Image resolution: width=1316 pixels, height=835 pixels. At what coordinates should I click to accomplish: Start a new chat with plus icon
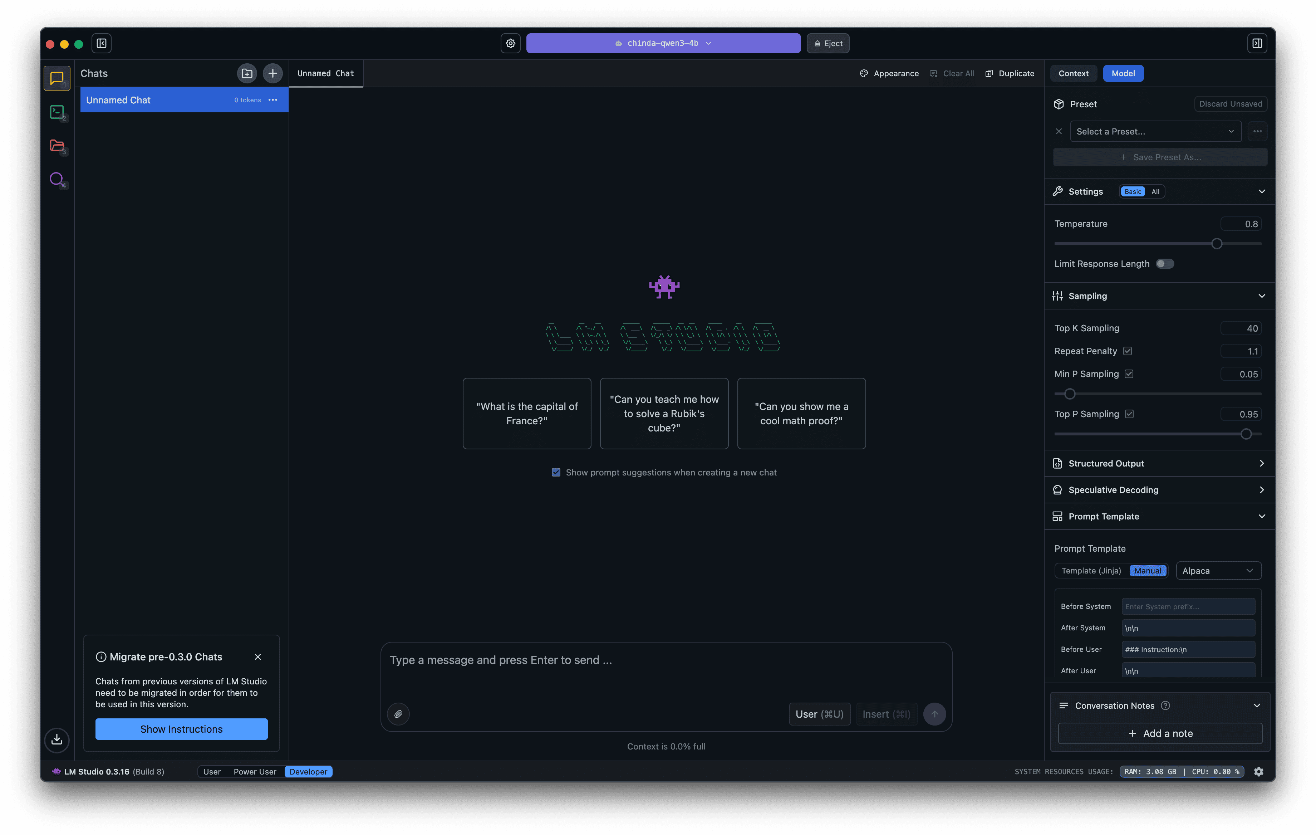(x=273, y=73)
